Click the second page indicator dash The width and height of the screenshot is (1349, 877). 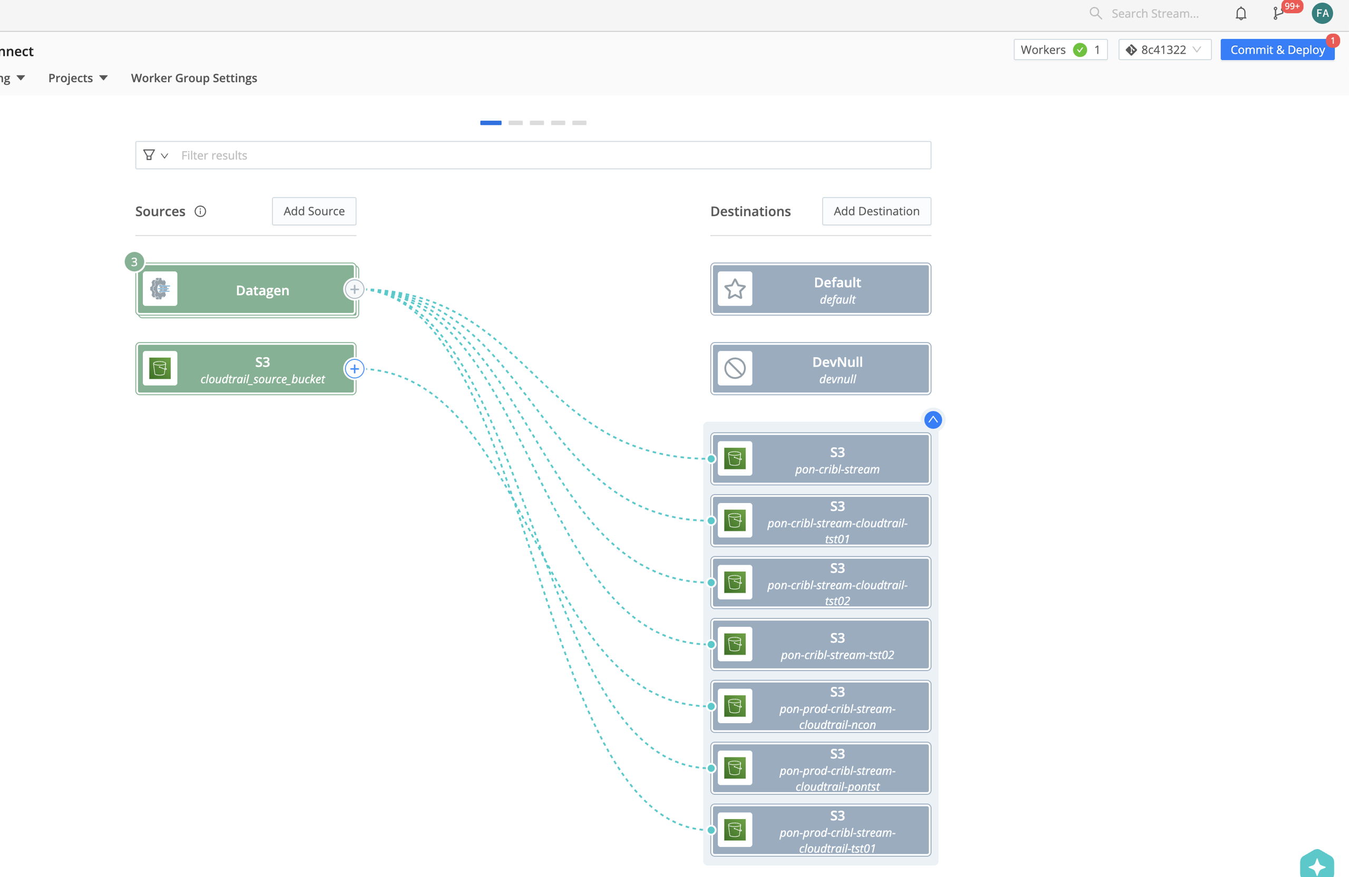pyautogui.click(x=516, y=122)
